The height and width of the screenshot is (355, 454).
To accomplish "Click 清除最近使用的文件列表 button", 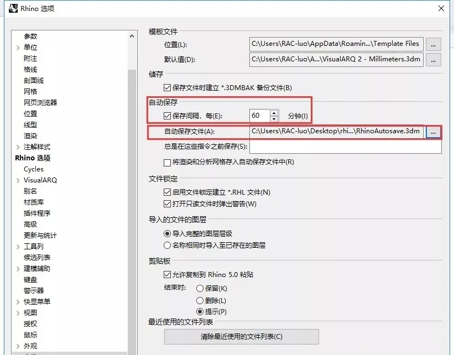I will pos(241,337).
